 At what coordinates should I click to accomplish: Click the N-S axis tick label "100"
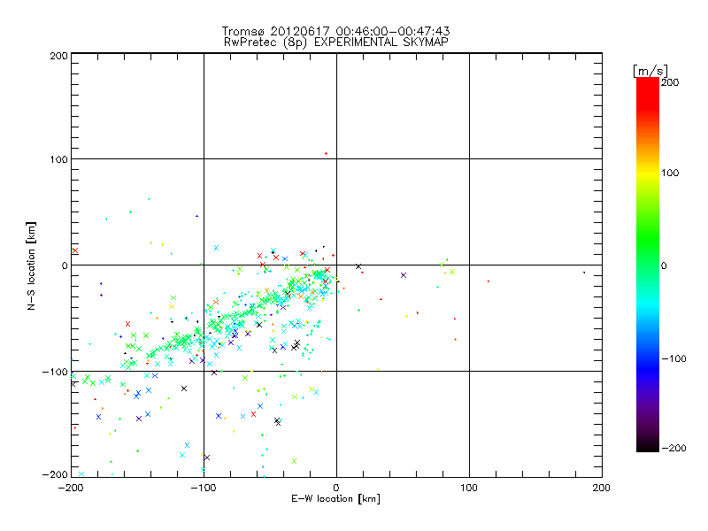coord(58,159)
